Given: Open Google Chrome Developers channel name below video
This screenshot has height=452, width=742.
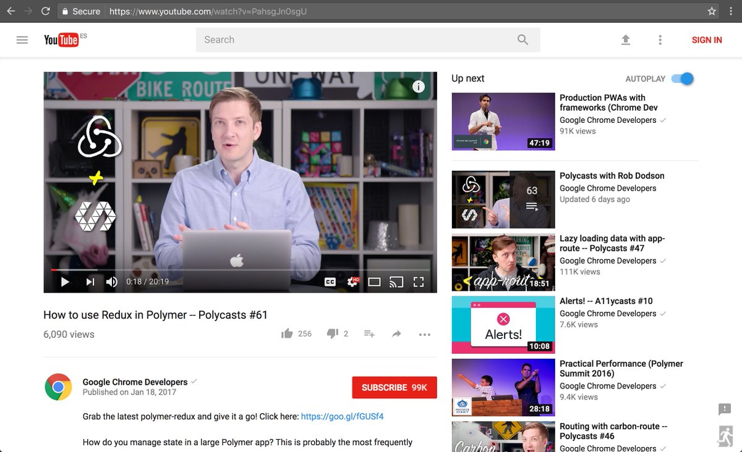Looking at the screenshot, I should (x=135, y=382).
